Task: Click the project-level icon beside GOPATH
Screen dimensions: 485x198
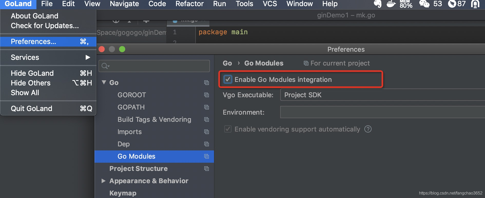Action: coord(206,107)
